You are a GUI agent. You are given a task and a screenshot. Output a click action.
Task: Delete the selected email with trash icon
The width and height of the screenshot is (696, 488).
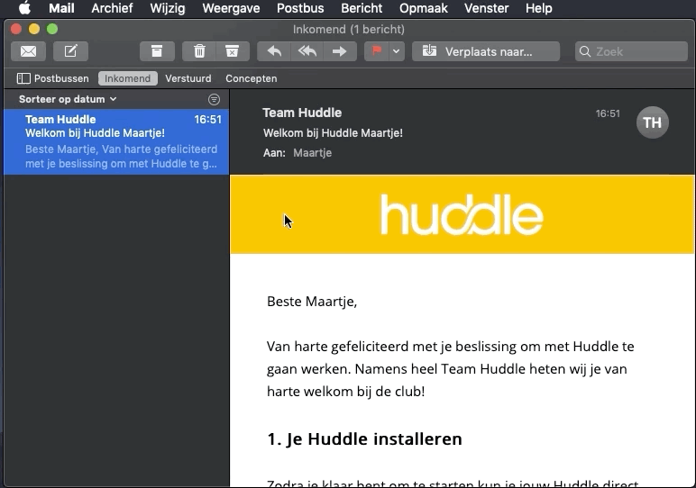pyautogui.click(x=199, y=51)
